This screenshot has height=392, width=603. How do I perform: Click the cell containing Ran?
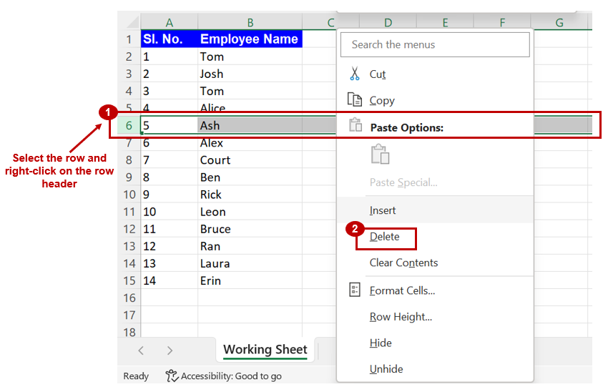click(250, 246)
